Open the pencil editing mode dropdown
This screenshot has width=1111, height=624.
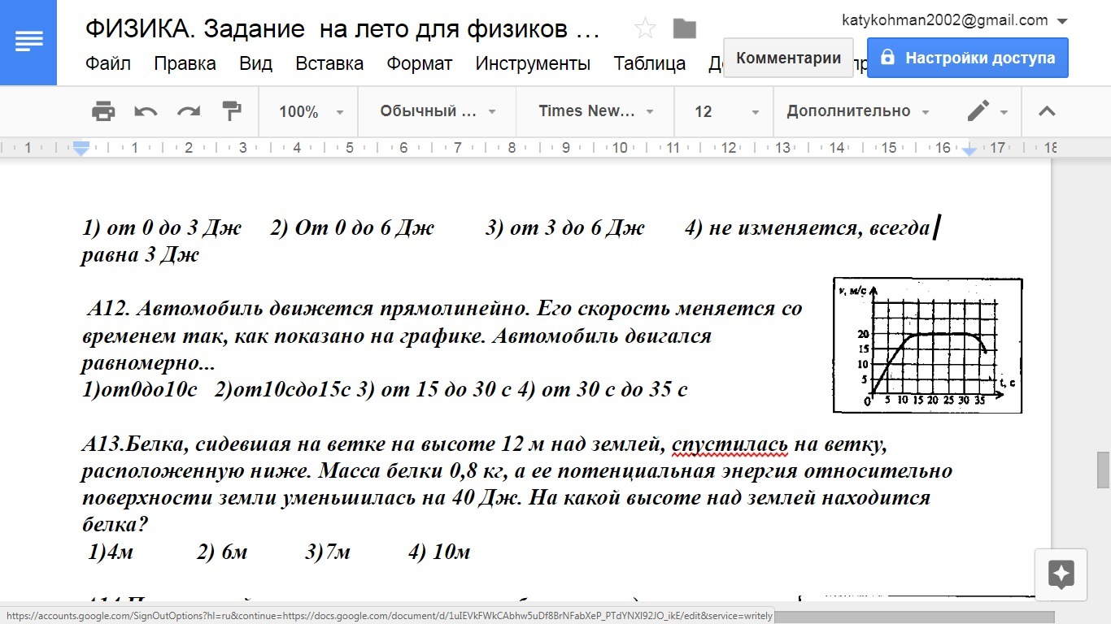[987, 111]
